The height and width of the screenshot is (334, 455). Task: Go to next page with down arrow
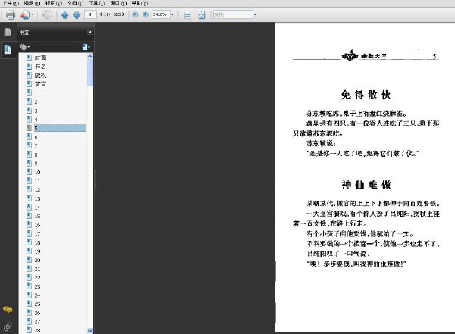77,15
